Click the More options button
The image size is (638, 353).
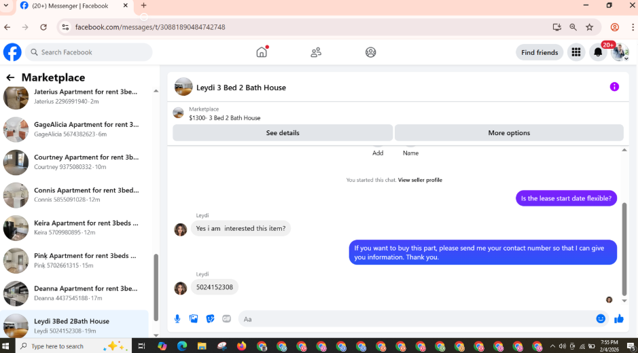pyautogui.click(x=509, y=133)
